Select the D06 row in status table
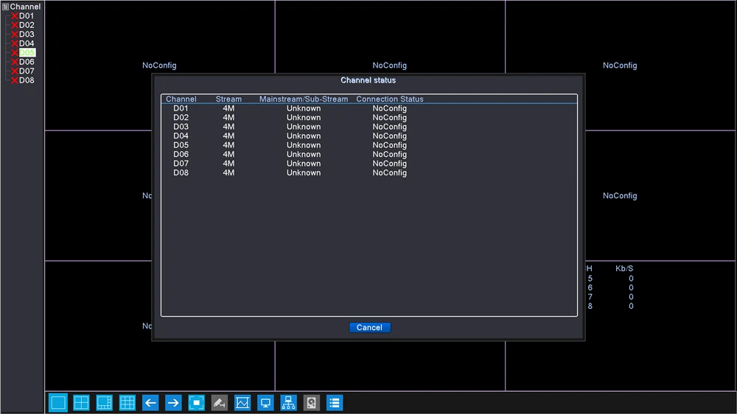The height and width of the screenshot is (414, 737). (x=369, y=154)
